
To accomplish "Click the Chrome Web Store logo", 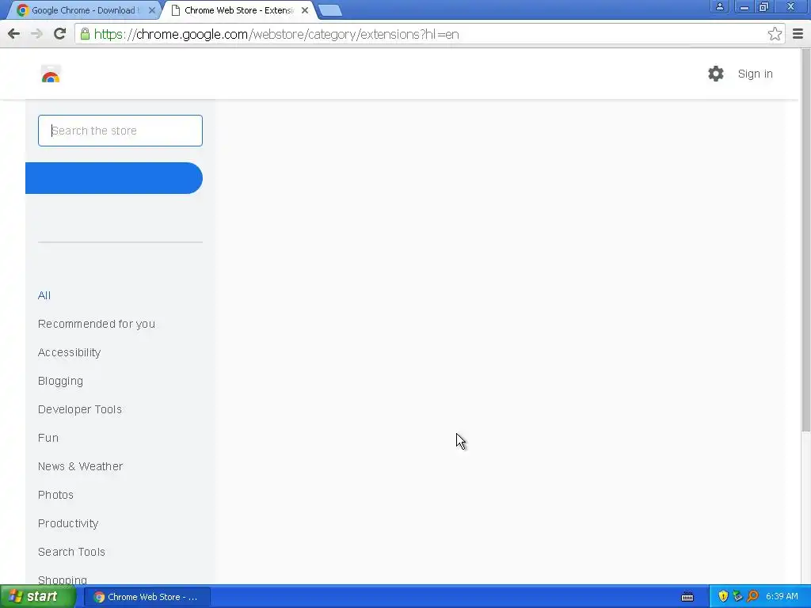I will point(51,74).
